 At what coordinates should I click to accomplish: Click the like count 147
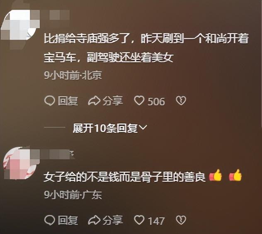click(157, 221)
